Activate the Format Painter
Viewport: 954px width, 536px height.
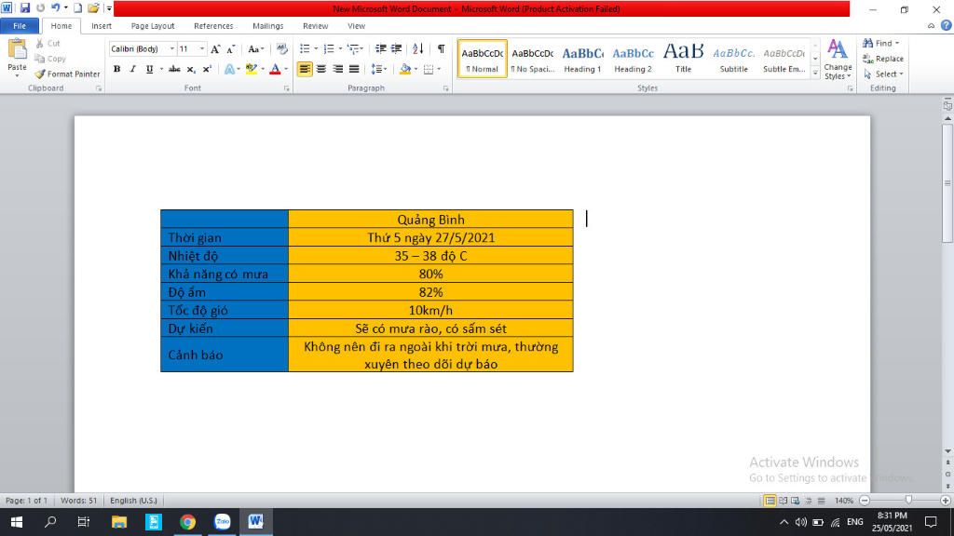point(67,74)
